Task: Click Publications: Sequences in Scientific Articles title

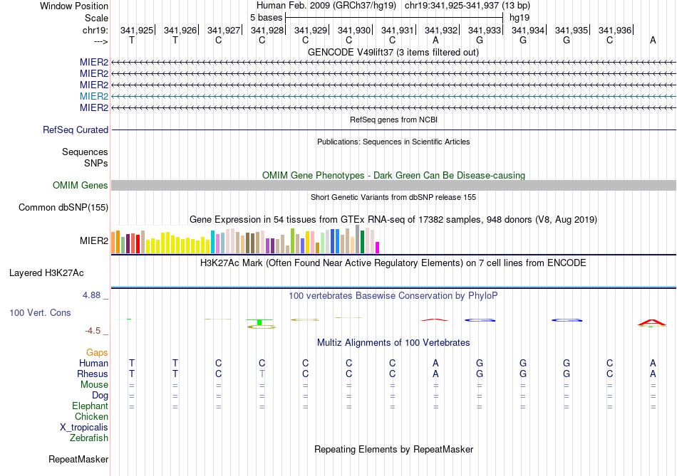Action: pyautogui.click(x=393, y=142)
